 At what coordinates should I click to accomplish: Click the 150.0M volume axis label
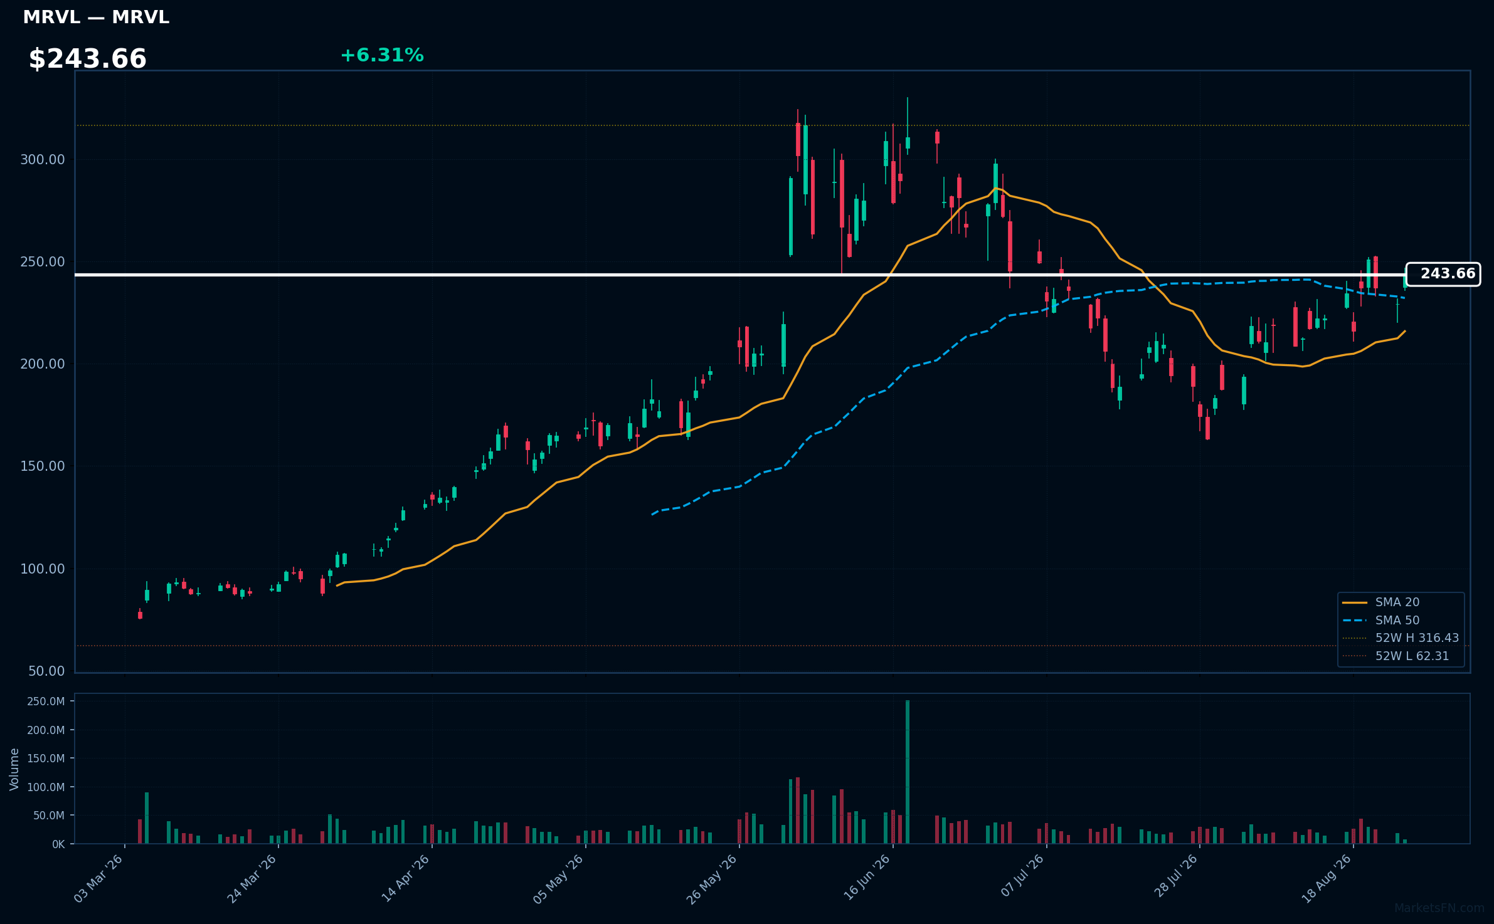pyautogui.click(x=46, y=759)
